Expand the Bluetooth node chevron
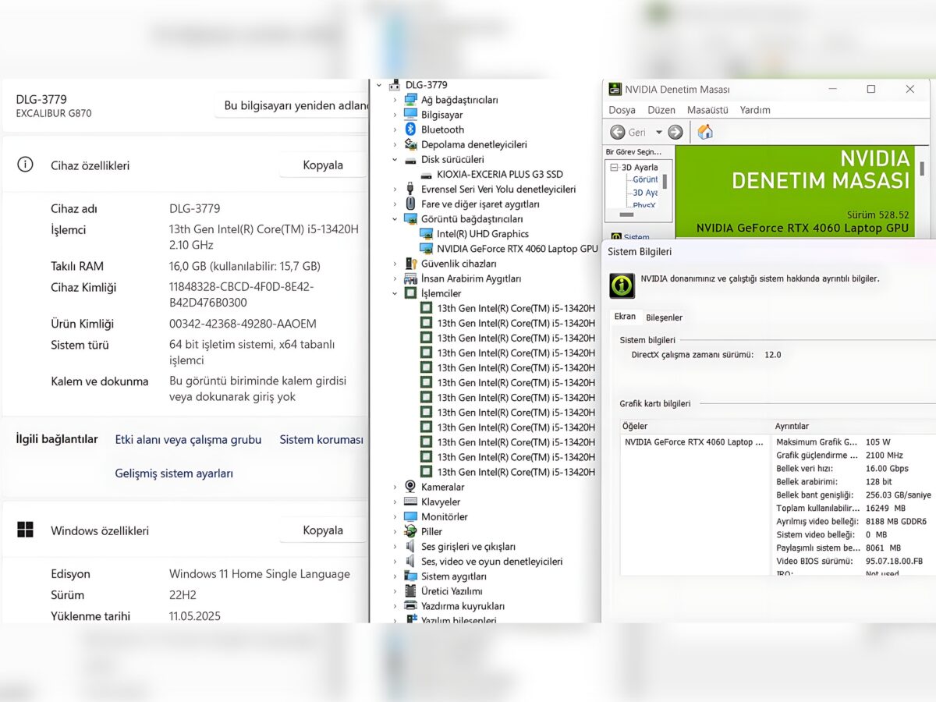The image size is (936, 702). coord(395,129)
